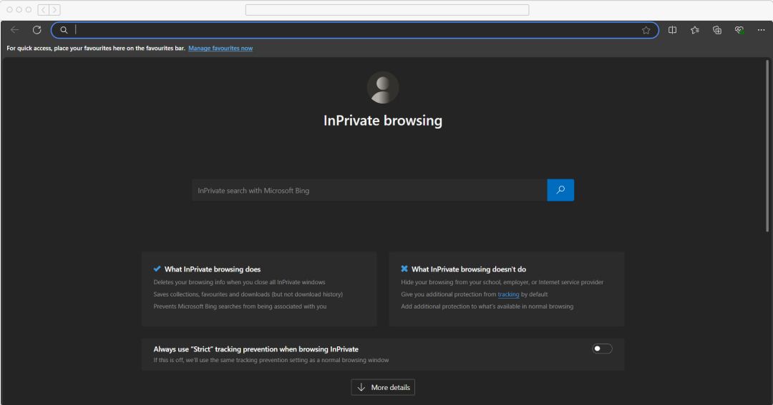Open split screen view icon
The image size is (773, 405).
(x=672, y=30)
